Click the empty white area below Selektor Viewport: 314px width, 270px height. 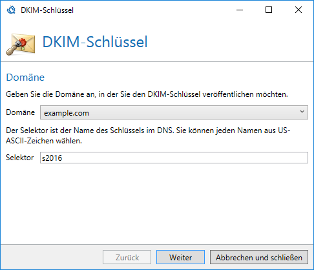(157, 203)
